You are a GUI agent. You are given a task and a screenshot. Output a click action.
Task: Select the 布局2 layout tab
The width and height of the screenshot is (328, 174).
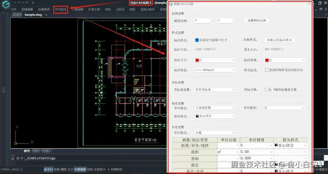(46, 151)
